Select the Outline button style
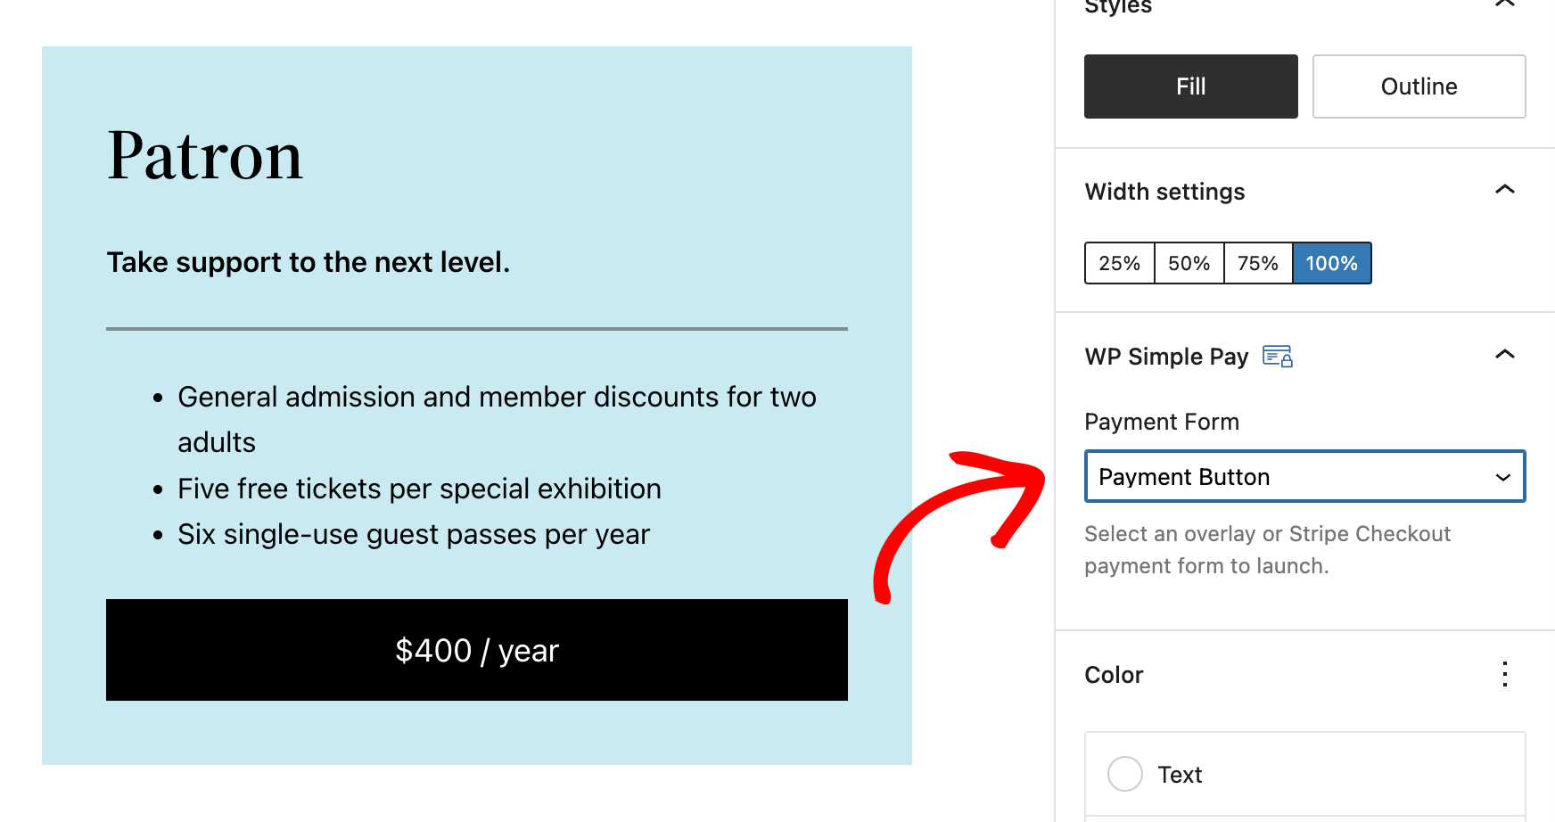1555x822 pixels. (1419, 86)
